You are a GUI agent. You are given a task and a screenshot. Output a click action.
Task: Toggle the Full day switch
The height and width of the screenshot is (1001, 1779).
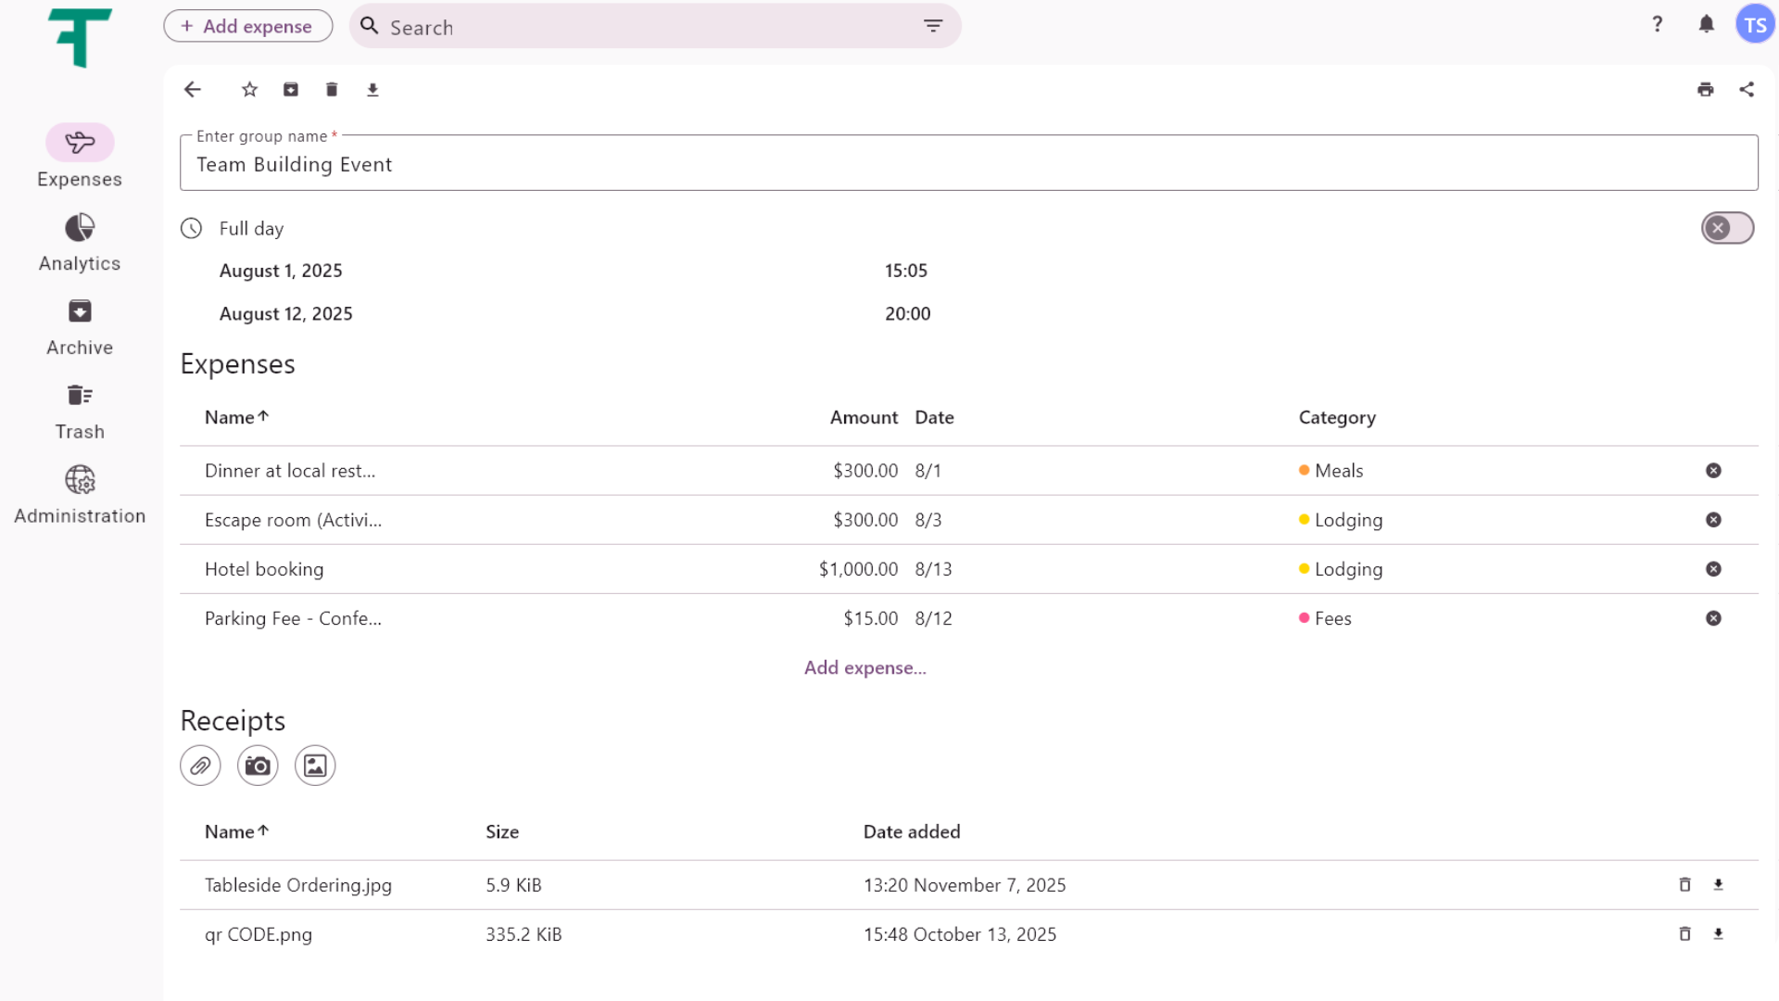[1727, 228]
